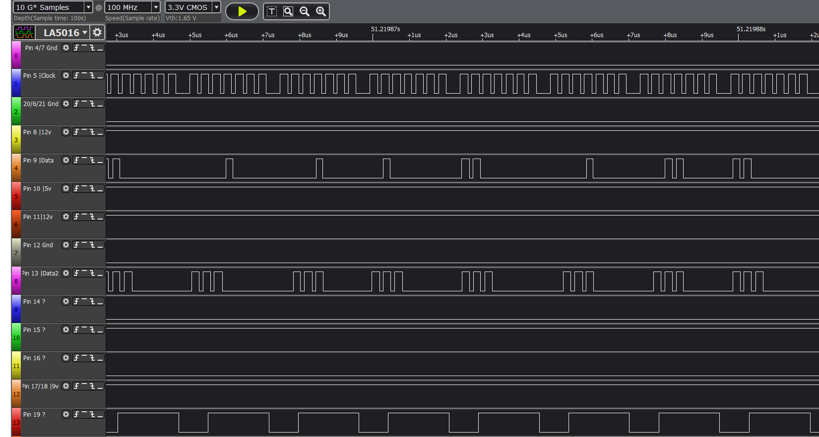Select the Pin 9 |Data channel label

coord(38,161)
